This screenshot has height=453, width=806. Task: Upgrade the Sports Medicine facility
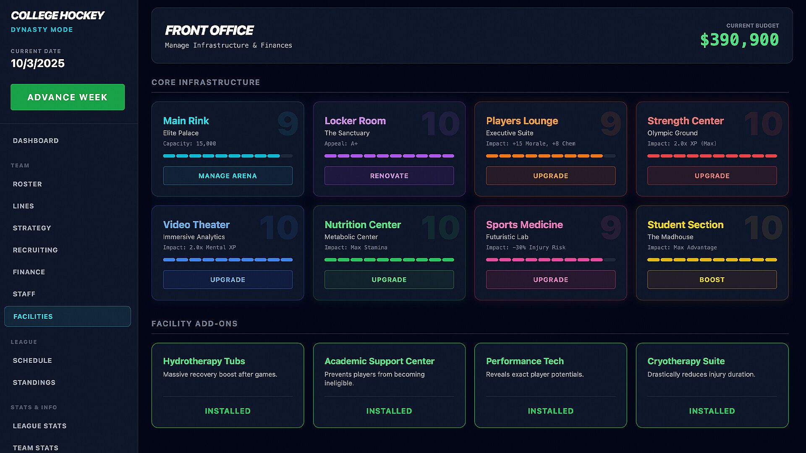click(550, 279)
